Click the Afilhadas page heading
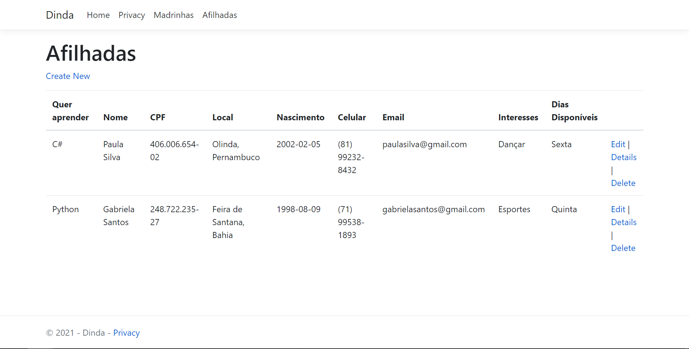 [x=91, y=53]
